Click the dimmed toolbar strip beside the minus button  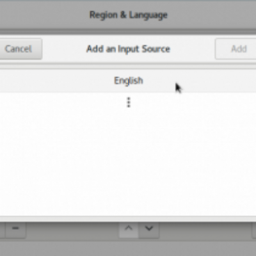(x=72, y=230)
